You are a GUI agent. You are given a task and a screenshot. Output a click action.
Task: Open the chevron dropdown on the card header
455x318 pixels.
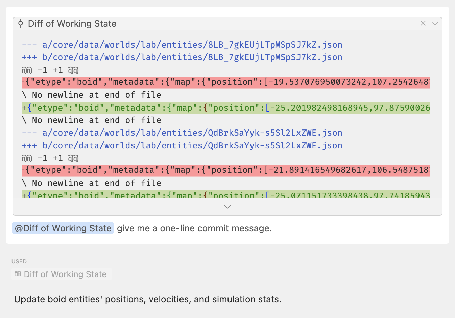[435, 23]
